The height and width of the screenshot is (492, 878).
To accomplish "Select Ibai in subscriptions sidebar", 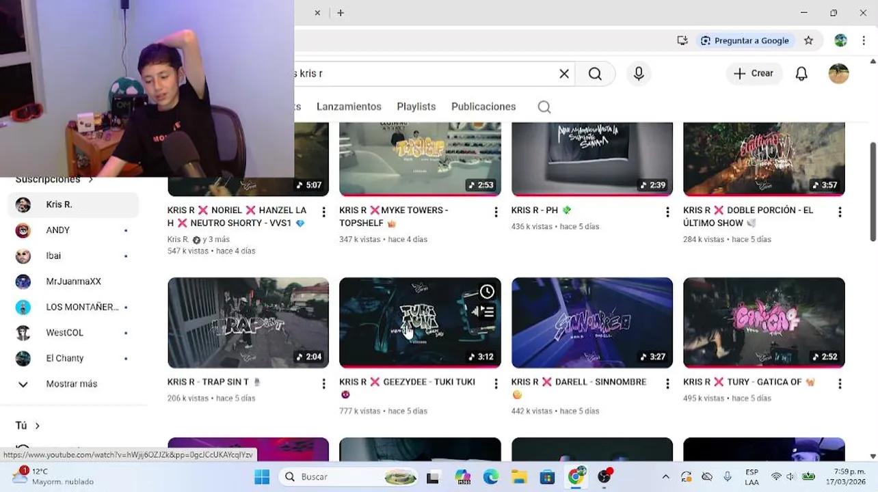I will coord(73,256).
